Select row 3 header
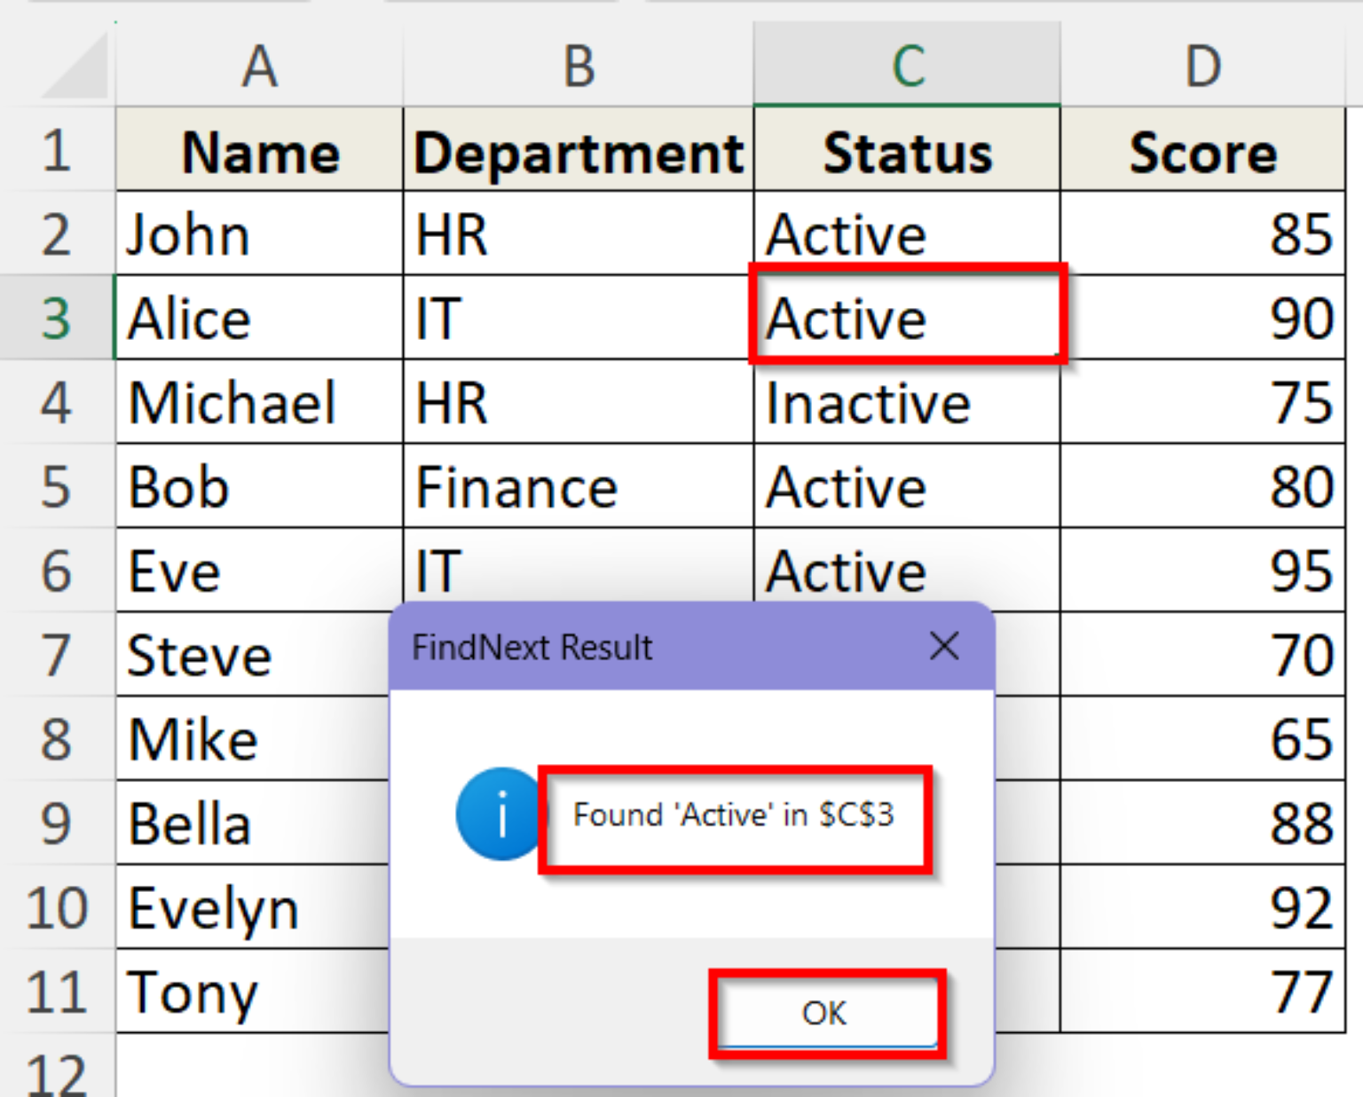 point(58,318)
